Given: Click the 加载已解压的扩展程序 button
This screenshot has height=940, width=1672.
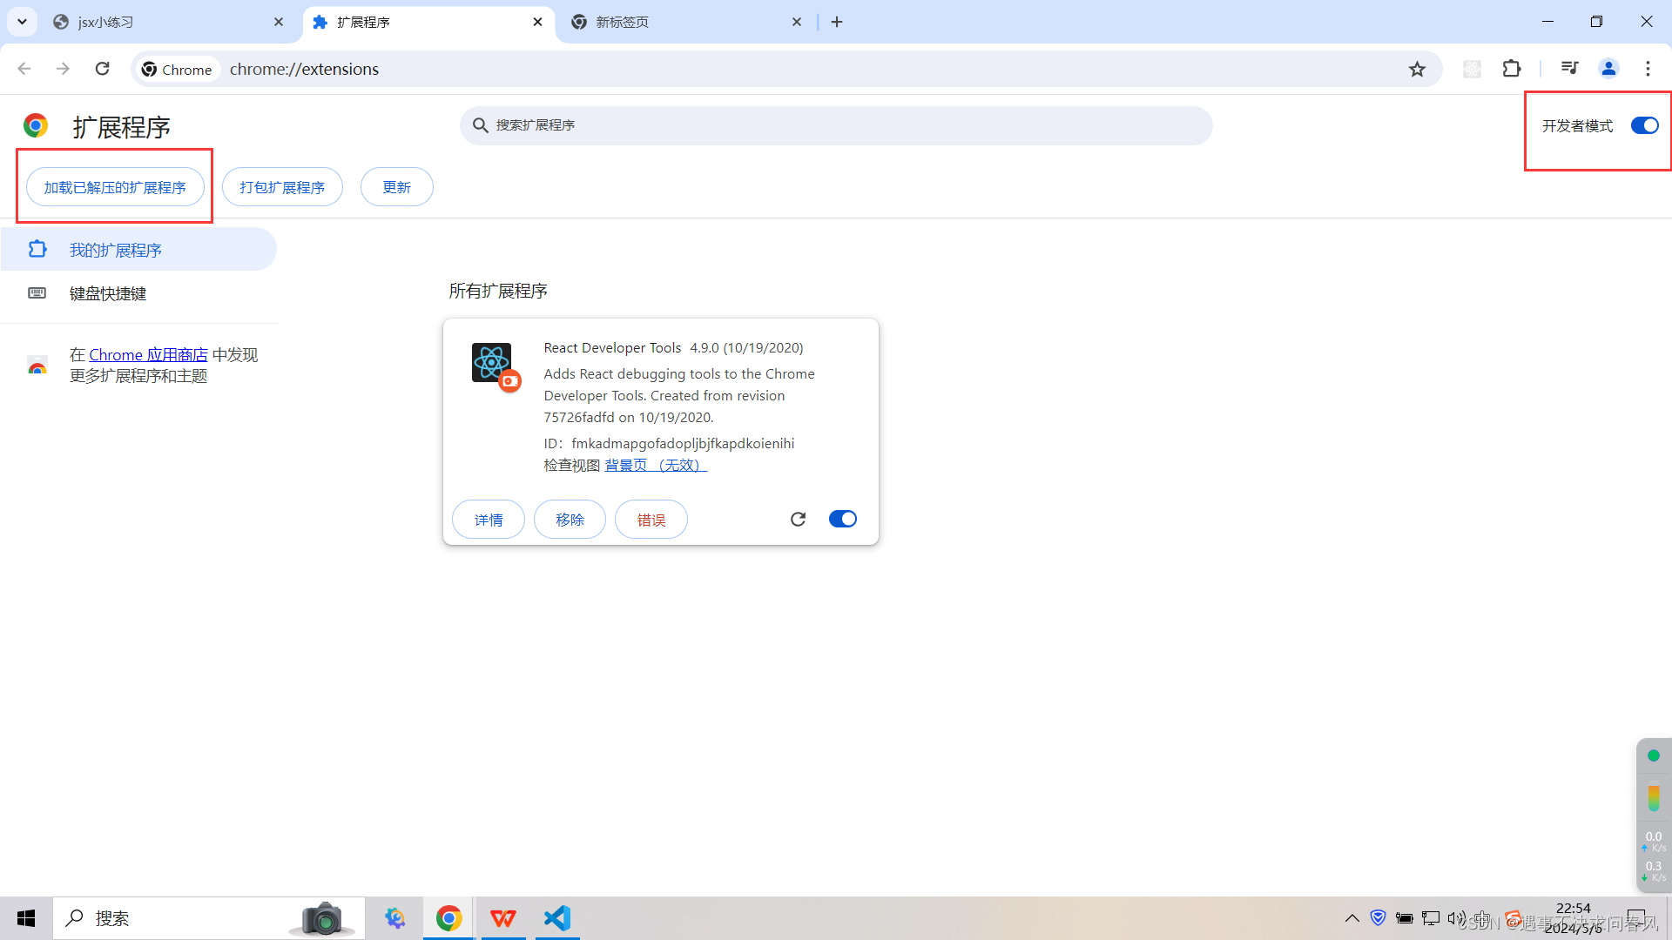Looking at the screenshot, I should point(114,186).
